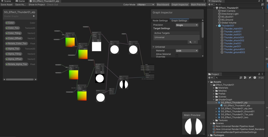Open the Hierarchy panel three-dot options

tap(263, 1)
